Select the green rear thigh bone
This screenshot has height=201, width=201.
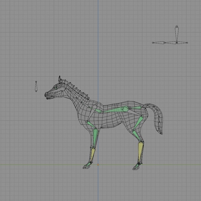pos(138,123)
